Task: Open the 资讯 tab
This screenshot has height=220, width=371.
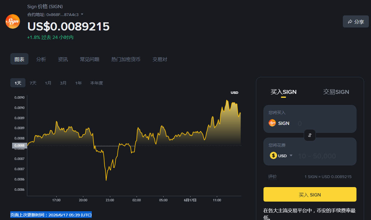Action: [x=63, y=59]
